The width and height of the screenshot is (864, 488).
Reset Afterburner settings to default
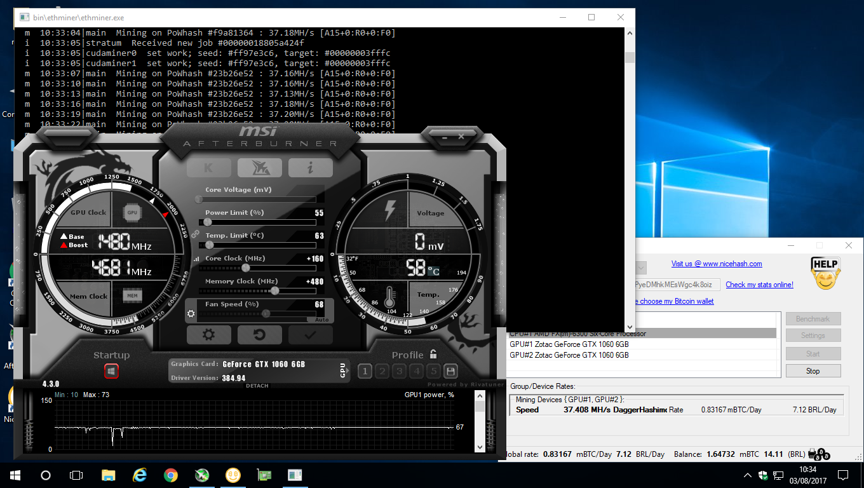pos(259,334)
